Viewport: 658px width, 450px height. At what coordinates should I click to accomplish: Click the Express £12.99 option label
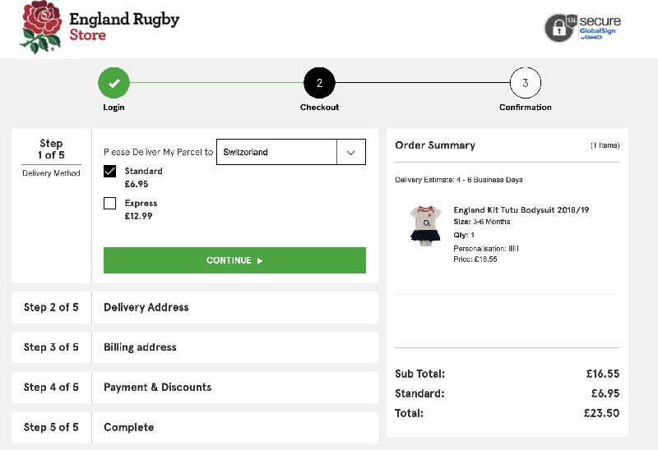(x=141, y=209)
